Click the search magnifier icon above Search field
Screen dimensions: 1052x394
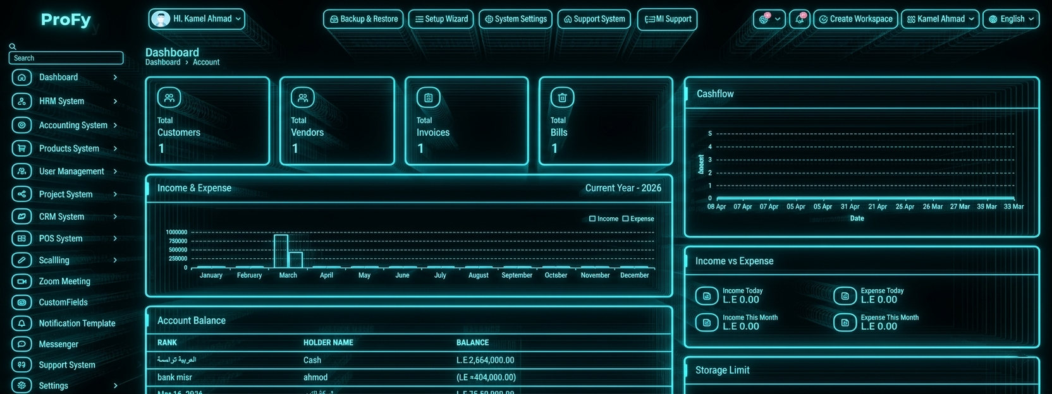(13, 46)
